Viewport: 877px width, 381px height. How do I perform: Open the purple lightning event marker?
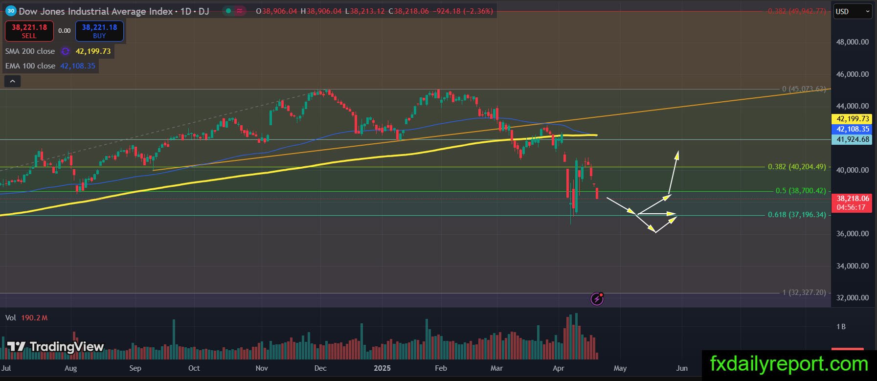tap(597, 298)
